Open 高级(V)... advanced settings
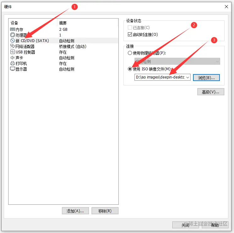 tap(211, 92)
